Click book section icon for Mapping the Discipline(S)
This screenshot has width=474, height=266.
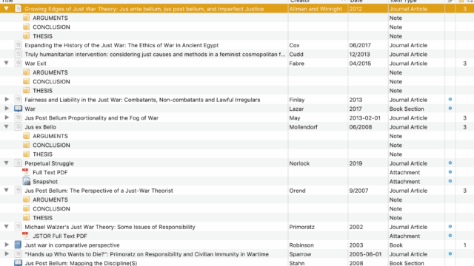[x=18, y=263]
